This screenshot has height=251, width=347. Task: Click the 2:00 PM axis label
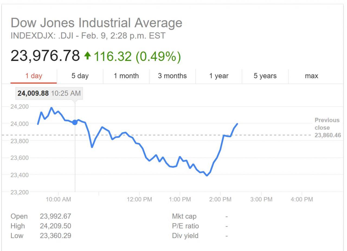click(x=220, y=200)
